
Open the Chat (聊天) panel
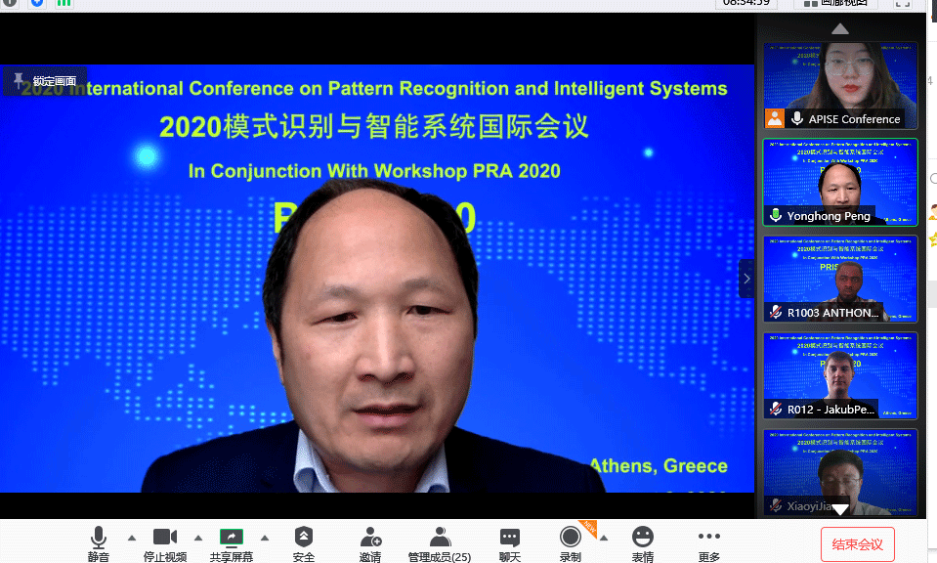coord(510,539)
